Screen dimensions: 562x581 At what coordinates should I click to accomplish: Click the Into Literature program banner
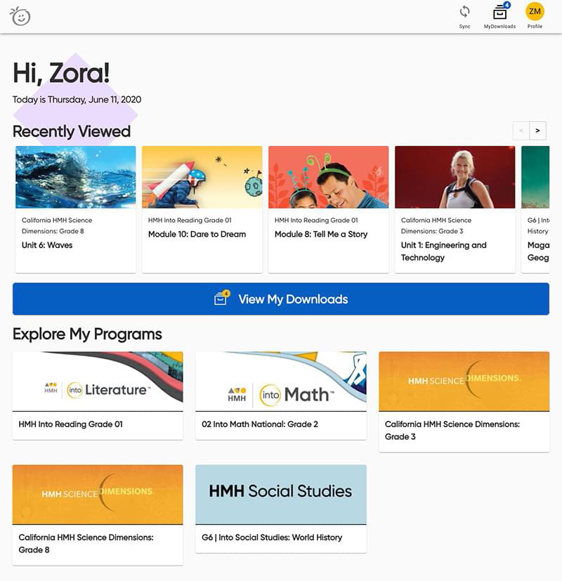pyautogui.click(x=98, y=381)
